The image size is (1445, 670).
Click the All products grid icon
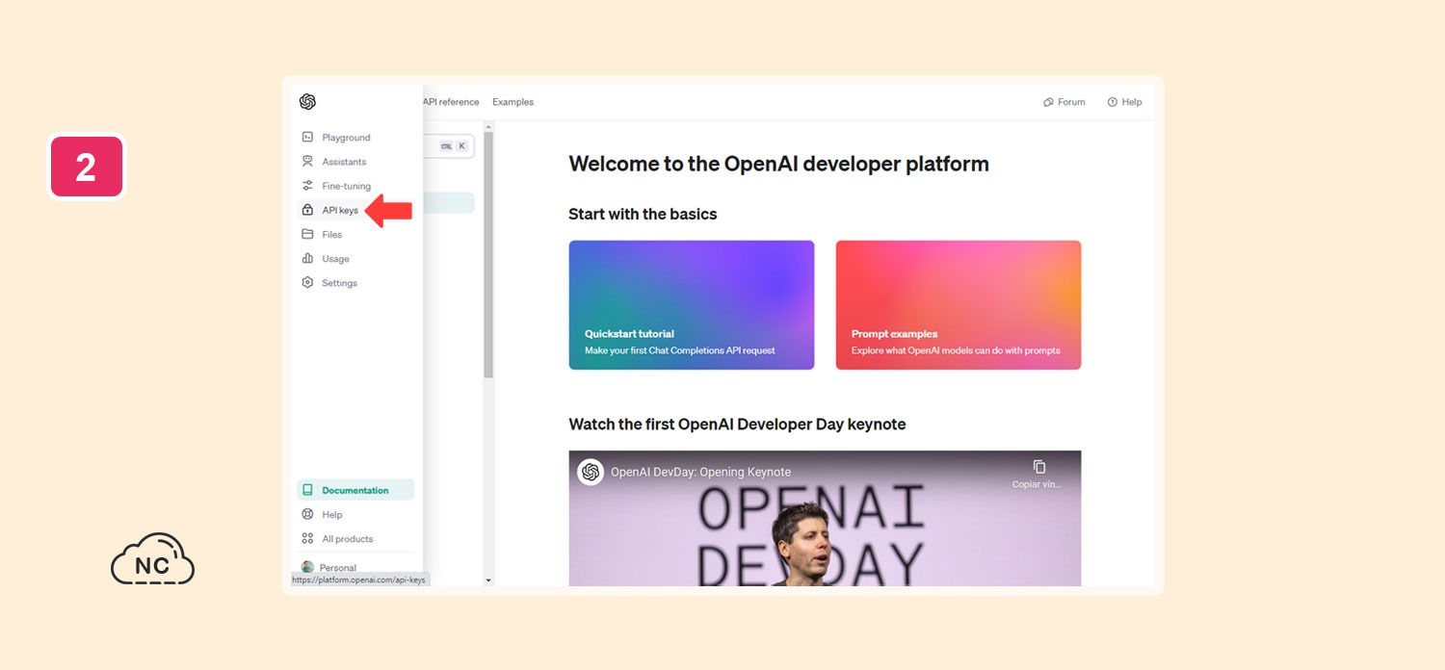(307, 538)
